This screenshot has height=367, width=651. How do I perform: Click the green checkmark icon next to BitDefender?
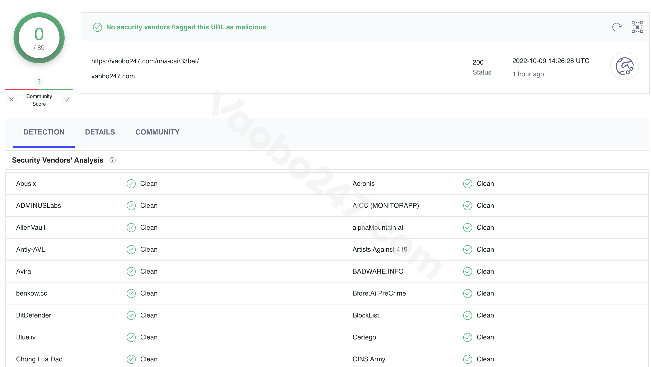[131, 315]
